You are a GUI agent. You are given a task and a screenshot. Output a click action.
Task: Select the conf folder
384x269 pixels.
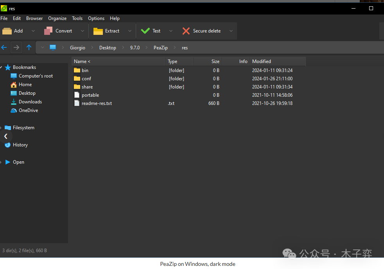tap(86, 79)
